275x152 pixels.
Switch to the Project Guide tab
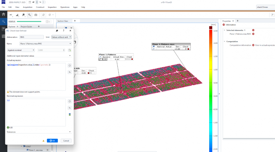[26, 27]
